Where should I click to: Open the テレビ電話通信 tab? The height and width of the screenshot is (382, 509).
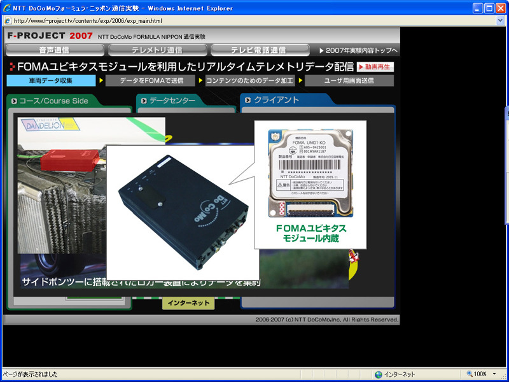click(260, 50)
